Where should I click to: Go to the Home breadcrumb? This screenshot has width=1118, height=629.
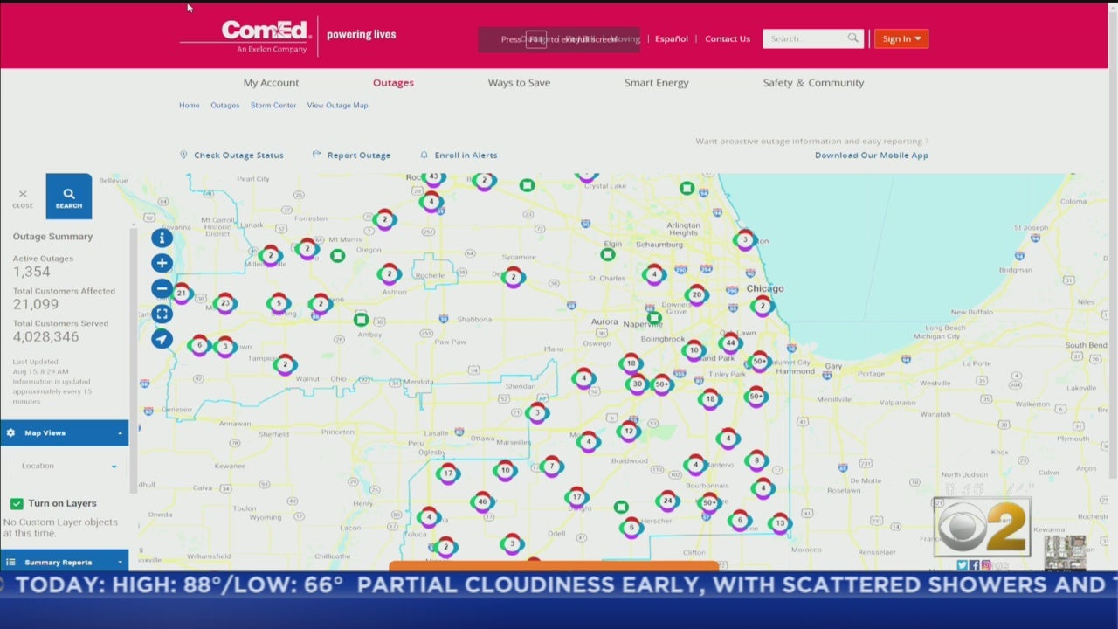tap(190, 105)
